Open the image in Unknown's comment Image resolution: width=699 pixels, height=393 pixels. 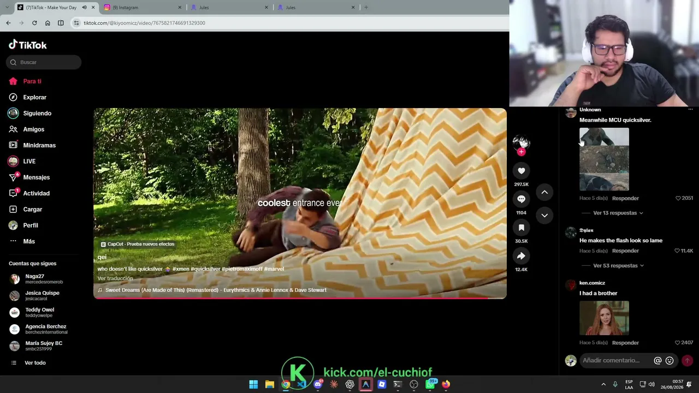pos(604,159)
